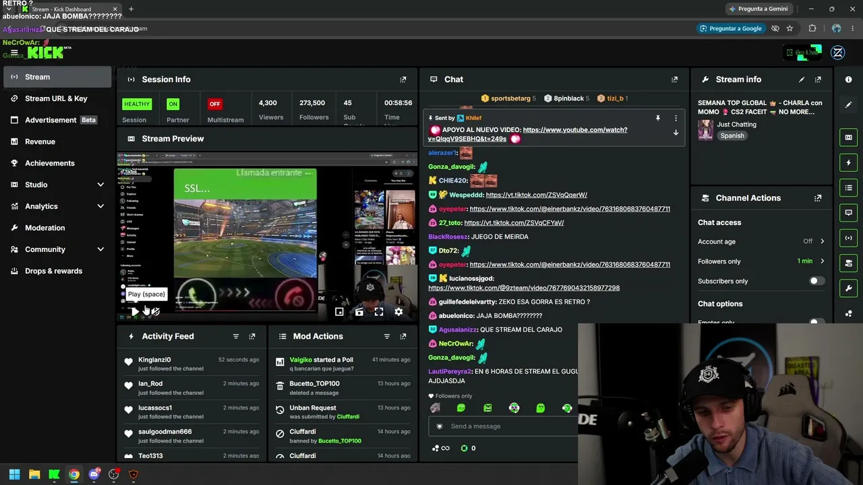Unmute the Stream Preview volume icon
Viewport: 863px width, 485px height.
point(155,311)
